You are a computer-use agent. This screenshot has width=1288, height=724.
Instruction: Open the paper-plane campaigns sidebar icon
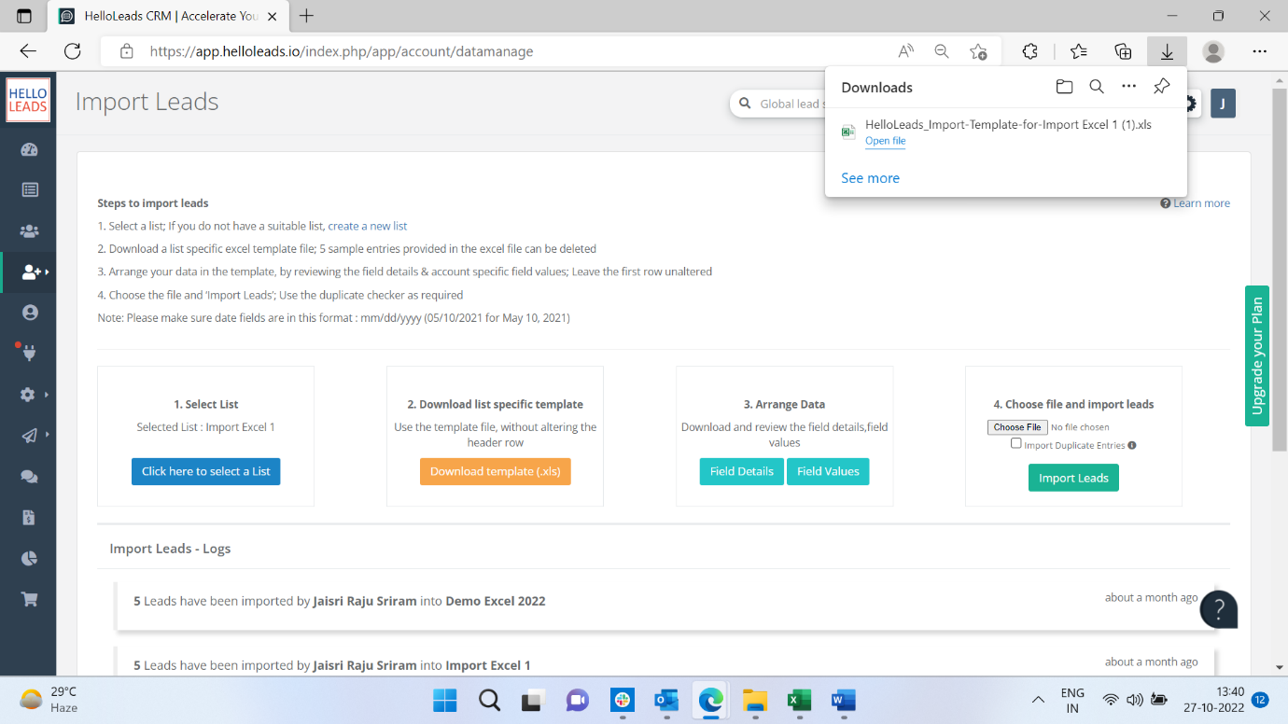pyautogui.click(x=30, y=436)
